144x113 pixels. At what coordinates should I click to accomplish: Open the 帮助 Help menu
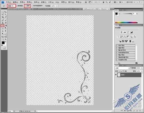point(79,2)
